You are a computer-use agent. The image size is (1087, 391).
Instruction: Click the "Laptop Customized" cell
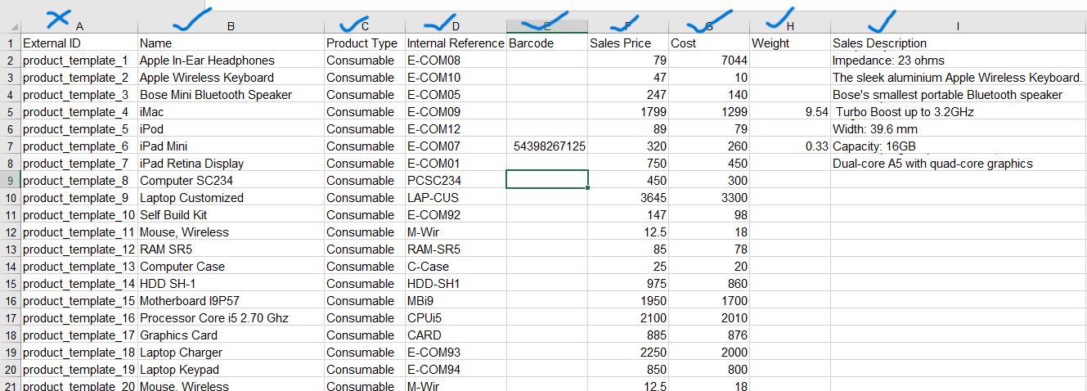coord(231,198)
